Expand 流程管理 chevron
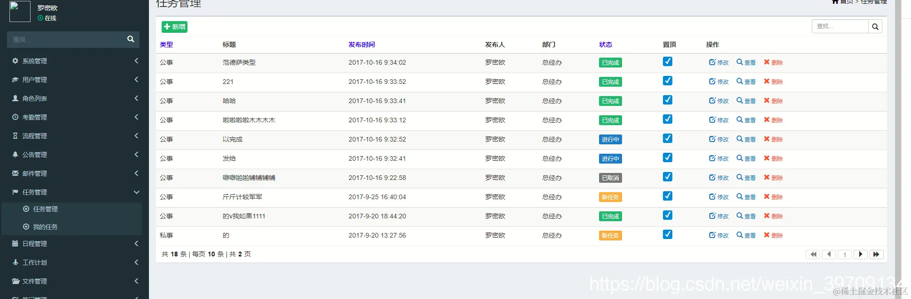Image resolution: width=911 pixels, height=299 pixels. [136, 135]
